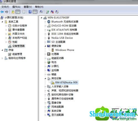The image size is (138, 121).
Task: Collapse the 其他设备 category
Action: click(45, 78)
